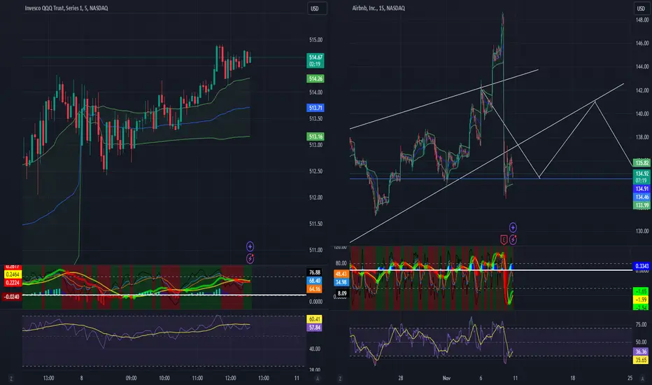Click the blue 68.40 indicator value
652x385 pixels.
tap(314, 281)
